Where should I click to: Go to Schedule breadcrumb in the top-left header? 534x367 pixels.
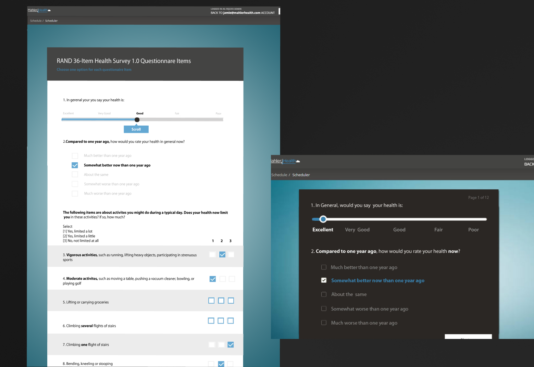click(36, 21)
